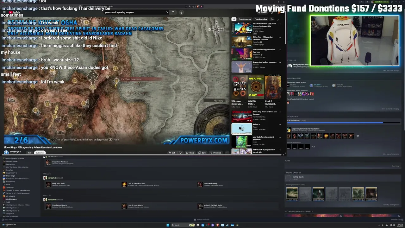The image size is (405, 228).
Task: Open 'low cortisol healing frequency' video
Action: 265,62
